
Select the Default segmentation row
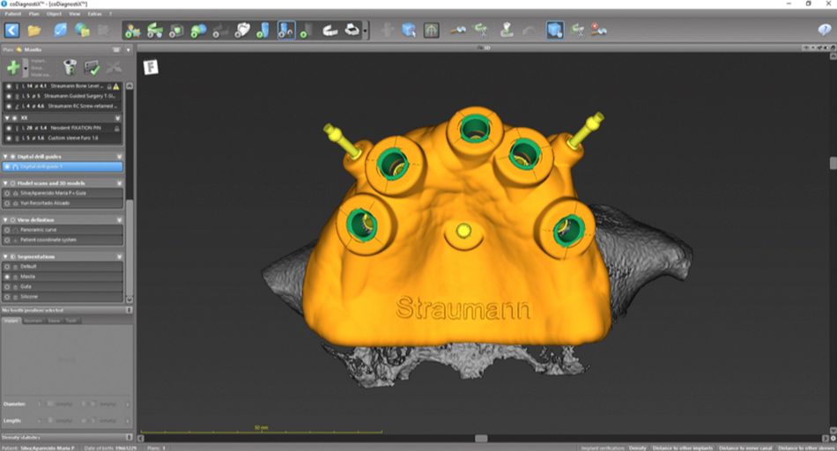pos(63,266)
